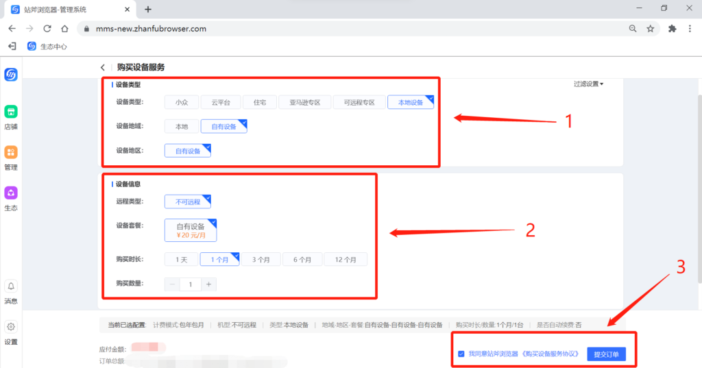Close the 站斧浏览器 tab
The height and width of the screenshot is (368, 702).
tap(127, 10)
